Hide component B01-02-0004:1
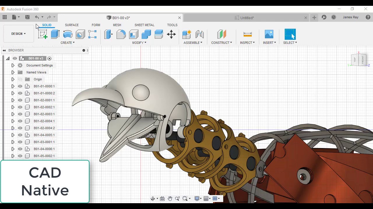The image size is (373, 209). (20, 121)
